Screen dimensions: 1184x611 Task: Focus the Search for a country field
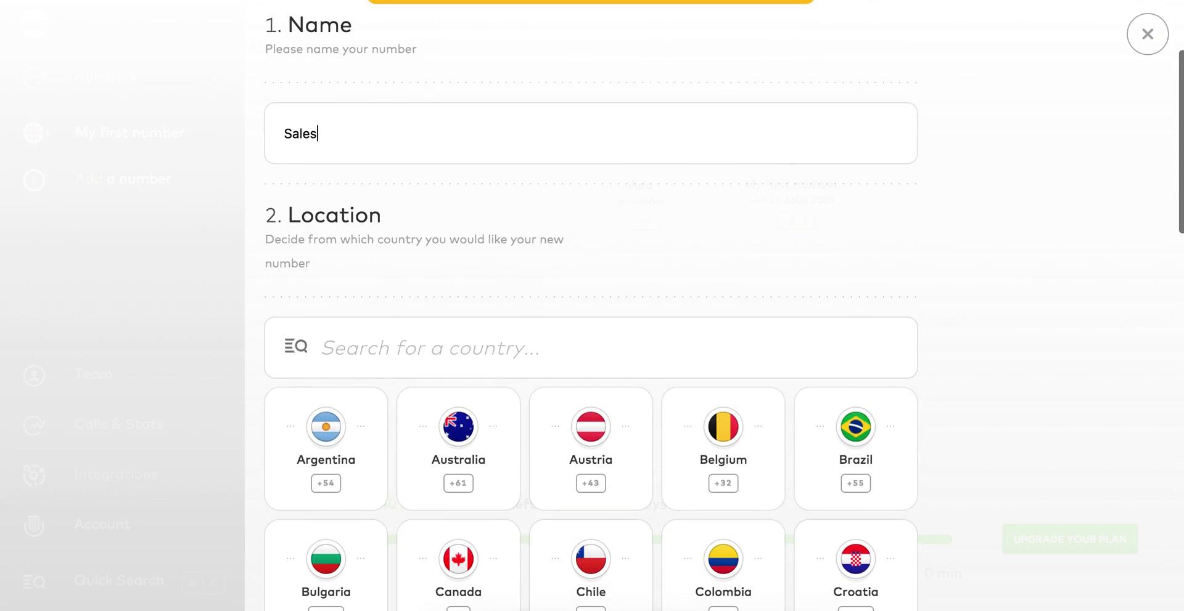(x=610, y=348)
